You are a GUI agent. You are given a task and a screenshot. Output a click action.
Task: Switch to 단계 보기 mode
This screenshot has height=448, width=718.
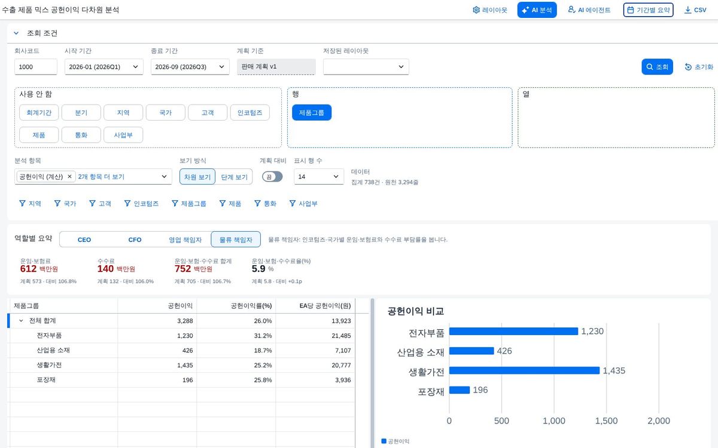click(234, 177)
